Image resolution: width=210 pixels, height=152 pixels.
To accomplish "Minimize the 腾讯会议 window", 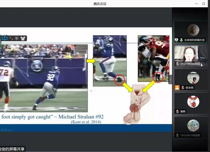I will (196, 4).
